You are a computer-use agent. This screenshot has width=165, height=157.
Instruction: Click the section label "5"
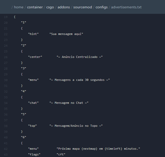[x=24, y=114]
